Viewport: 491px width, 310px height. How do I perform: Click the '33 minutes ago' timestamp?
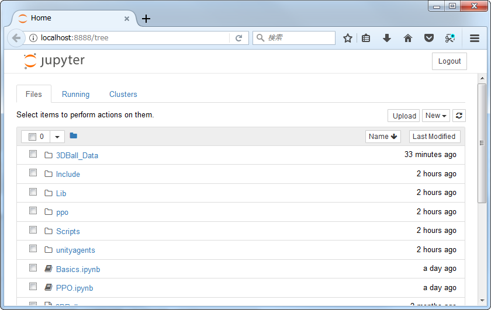coord(430,155)
